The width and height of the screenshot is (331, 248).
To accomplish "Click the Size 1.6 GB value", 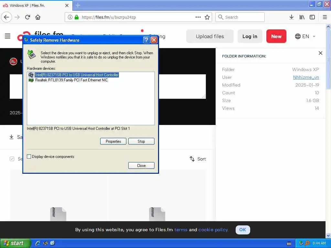I will pos(313,100).
